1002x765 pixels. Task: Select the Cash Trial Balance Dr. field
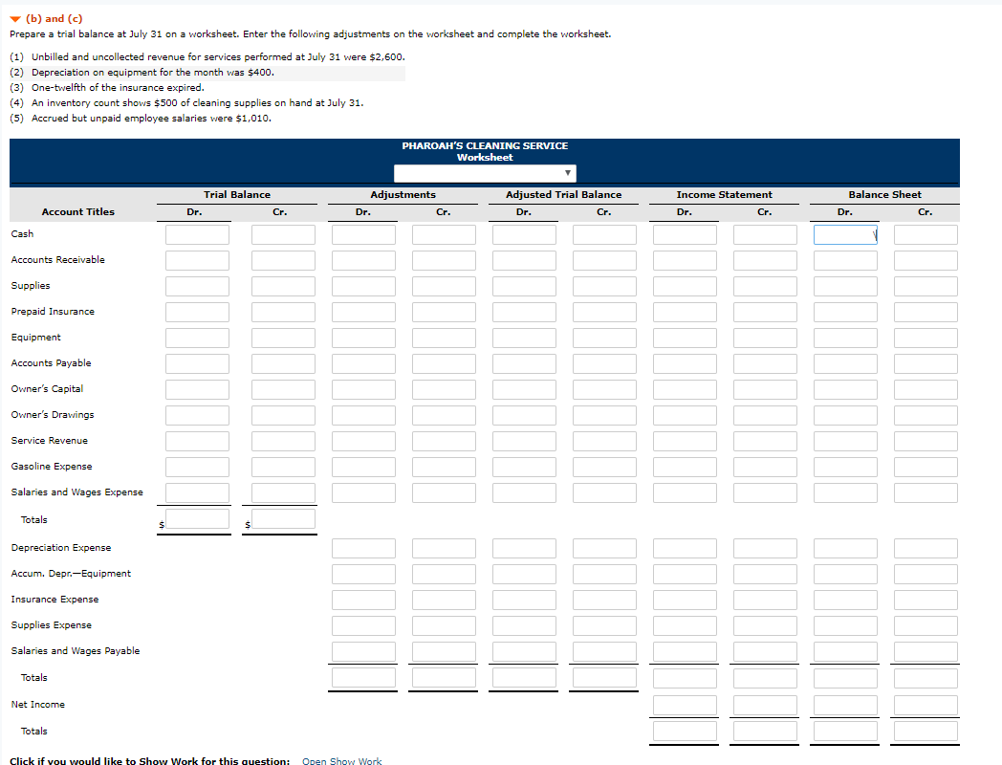point(196,233)
